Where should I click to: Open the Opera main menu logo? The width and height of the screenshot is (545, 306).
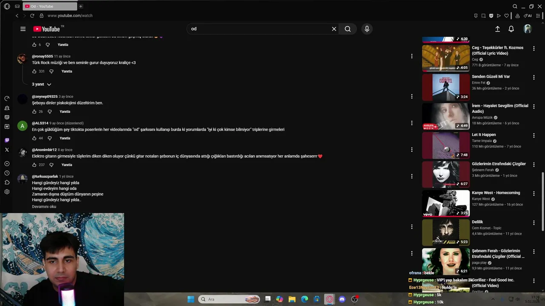(x=7, y=6)
